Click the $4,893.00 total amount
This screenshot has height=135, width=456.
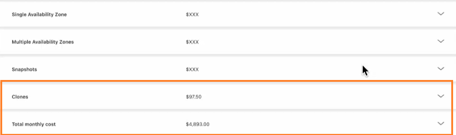197,124
